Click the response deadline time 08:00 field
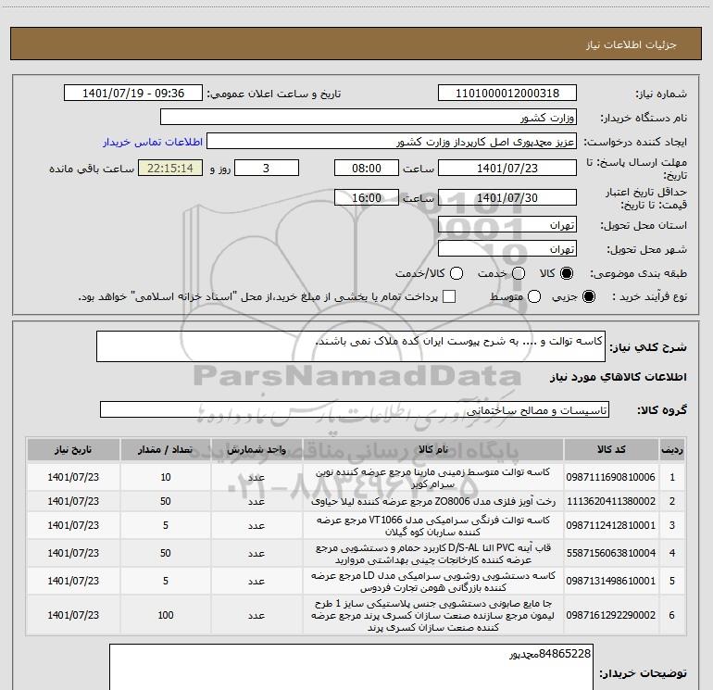The width and height of the screenshot is (713, 690). 367,169
